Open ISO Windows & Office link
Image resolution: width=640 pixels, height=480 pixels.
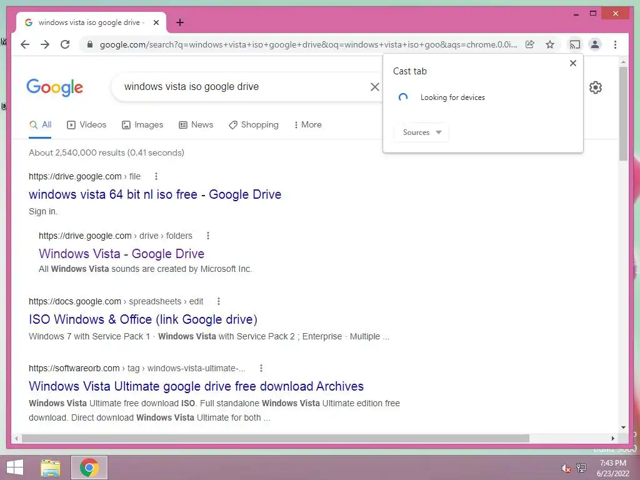click(143, 319)
